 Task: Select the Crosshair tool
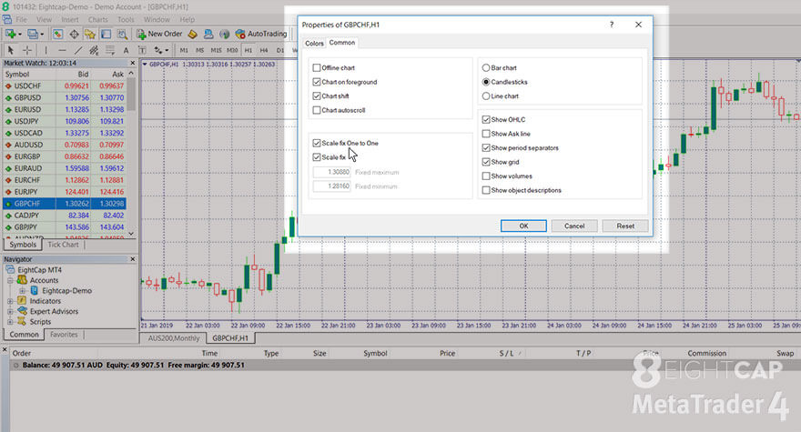27,50
